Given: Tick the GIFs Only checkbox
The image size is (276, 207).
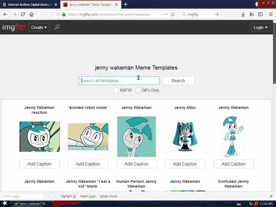Looking at the screenshot, I should (x=138, y=90).
